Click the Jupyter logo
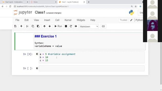The width and height of the screenshot is (162, 91). pos(23,12)
